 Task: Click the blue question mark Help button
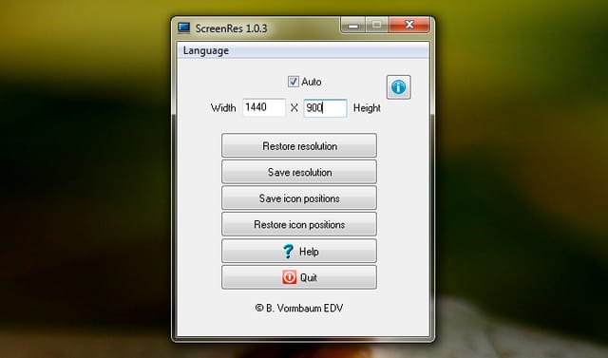click(x=299, y=251)
